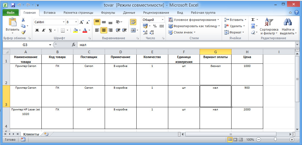This screenshot has width=302, height=145.
Task: Click Удалить cells button
Action: (235, 26)
